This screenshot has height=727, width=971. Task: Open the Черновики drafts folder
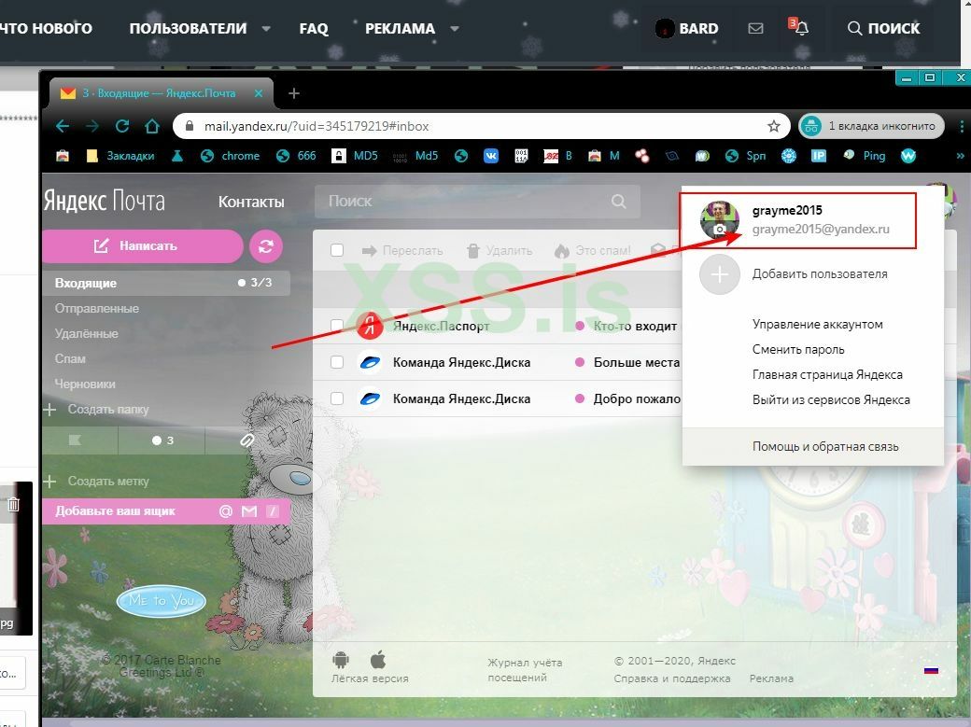tap(85, 384)
